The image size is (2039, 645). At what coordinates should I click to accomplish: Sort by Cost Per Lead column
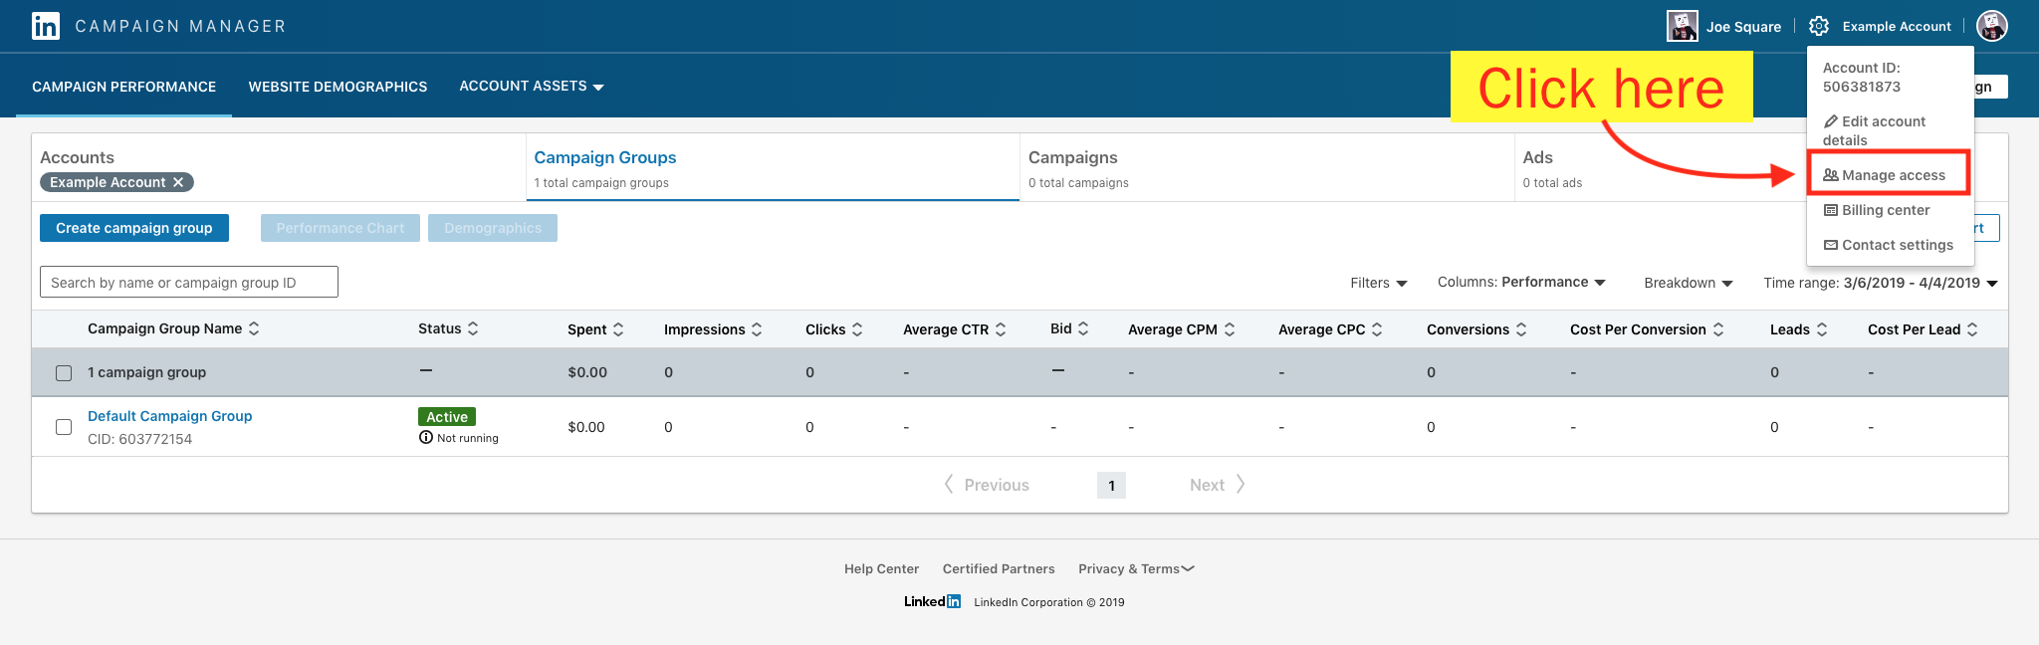point(1972,329)
